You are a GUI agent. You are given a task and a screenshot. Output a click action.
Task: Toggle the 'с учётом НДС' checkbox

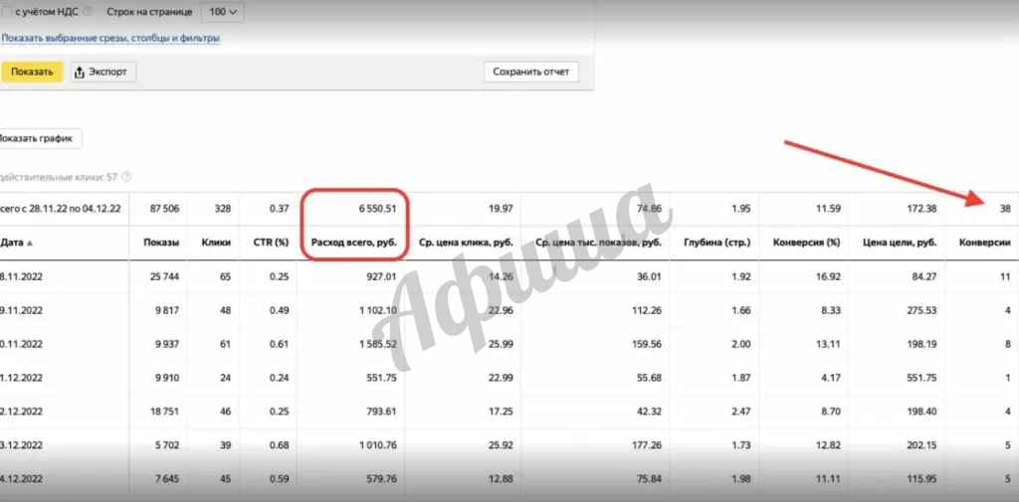(5, 12)
